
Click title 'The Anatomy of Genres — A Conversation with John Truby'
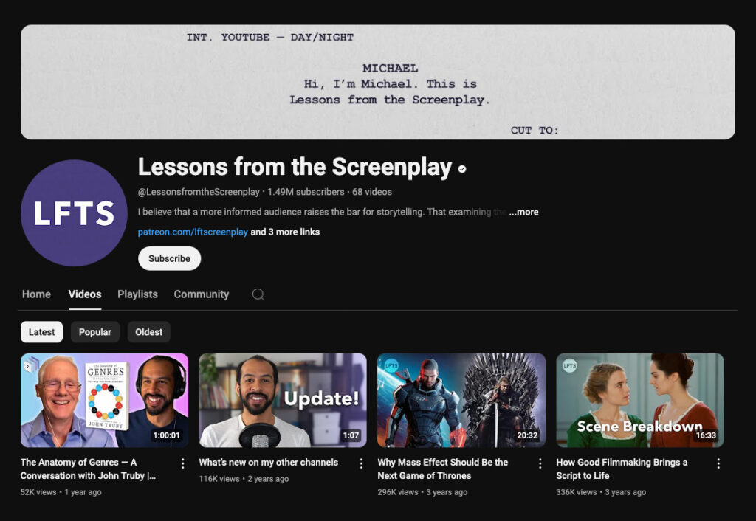point(88,469)
